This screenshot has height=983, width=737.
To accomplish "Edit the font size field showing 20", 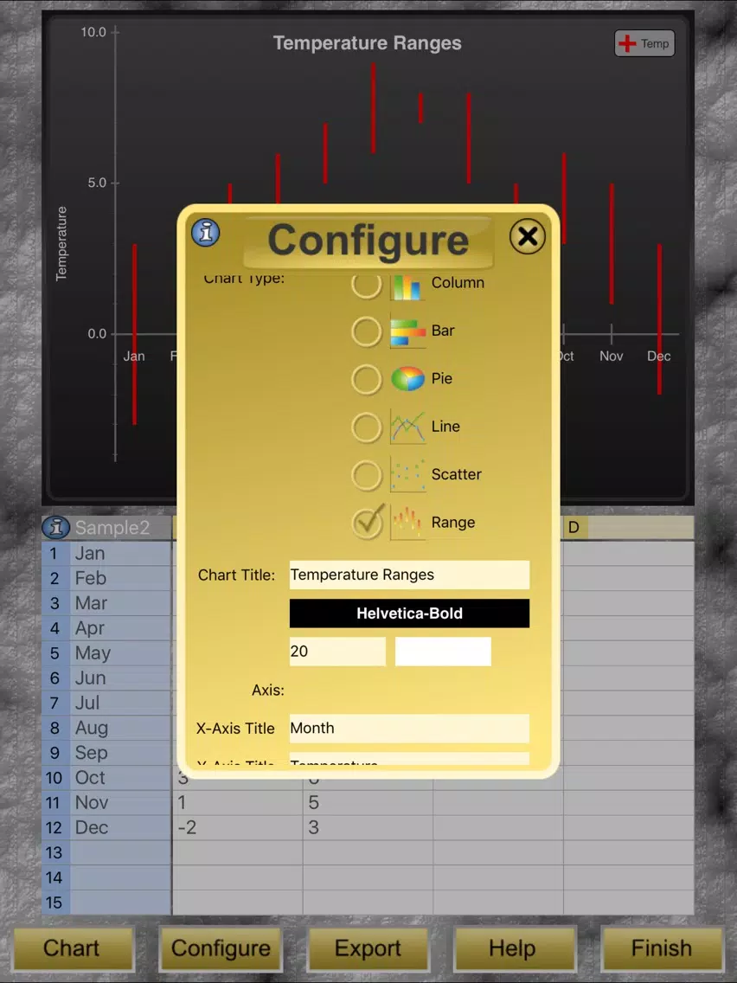I will click(x=337, y=652).
